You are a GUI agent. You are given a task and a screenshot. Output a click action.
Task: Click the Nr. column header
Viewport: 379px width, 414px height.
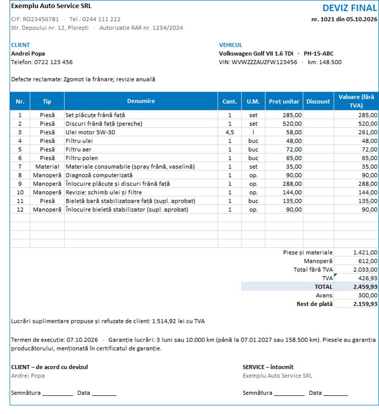click(x=20, y=102)
